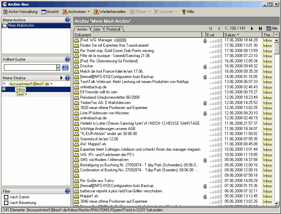The image size is (281, 214).
Task: Click help icon in Meine Archive panel
Action: pyautogui.click(x=68, y=20)
